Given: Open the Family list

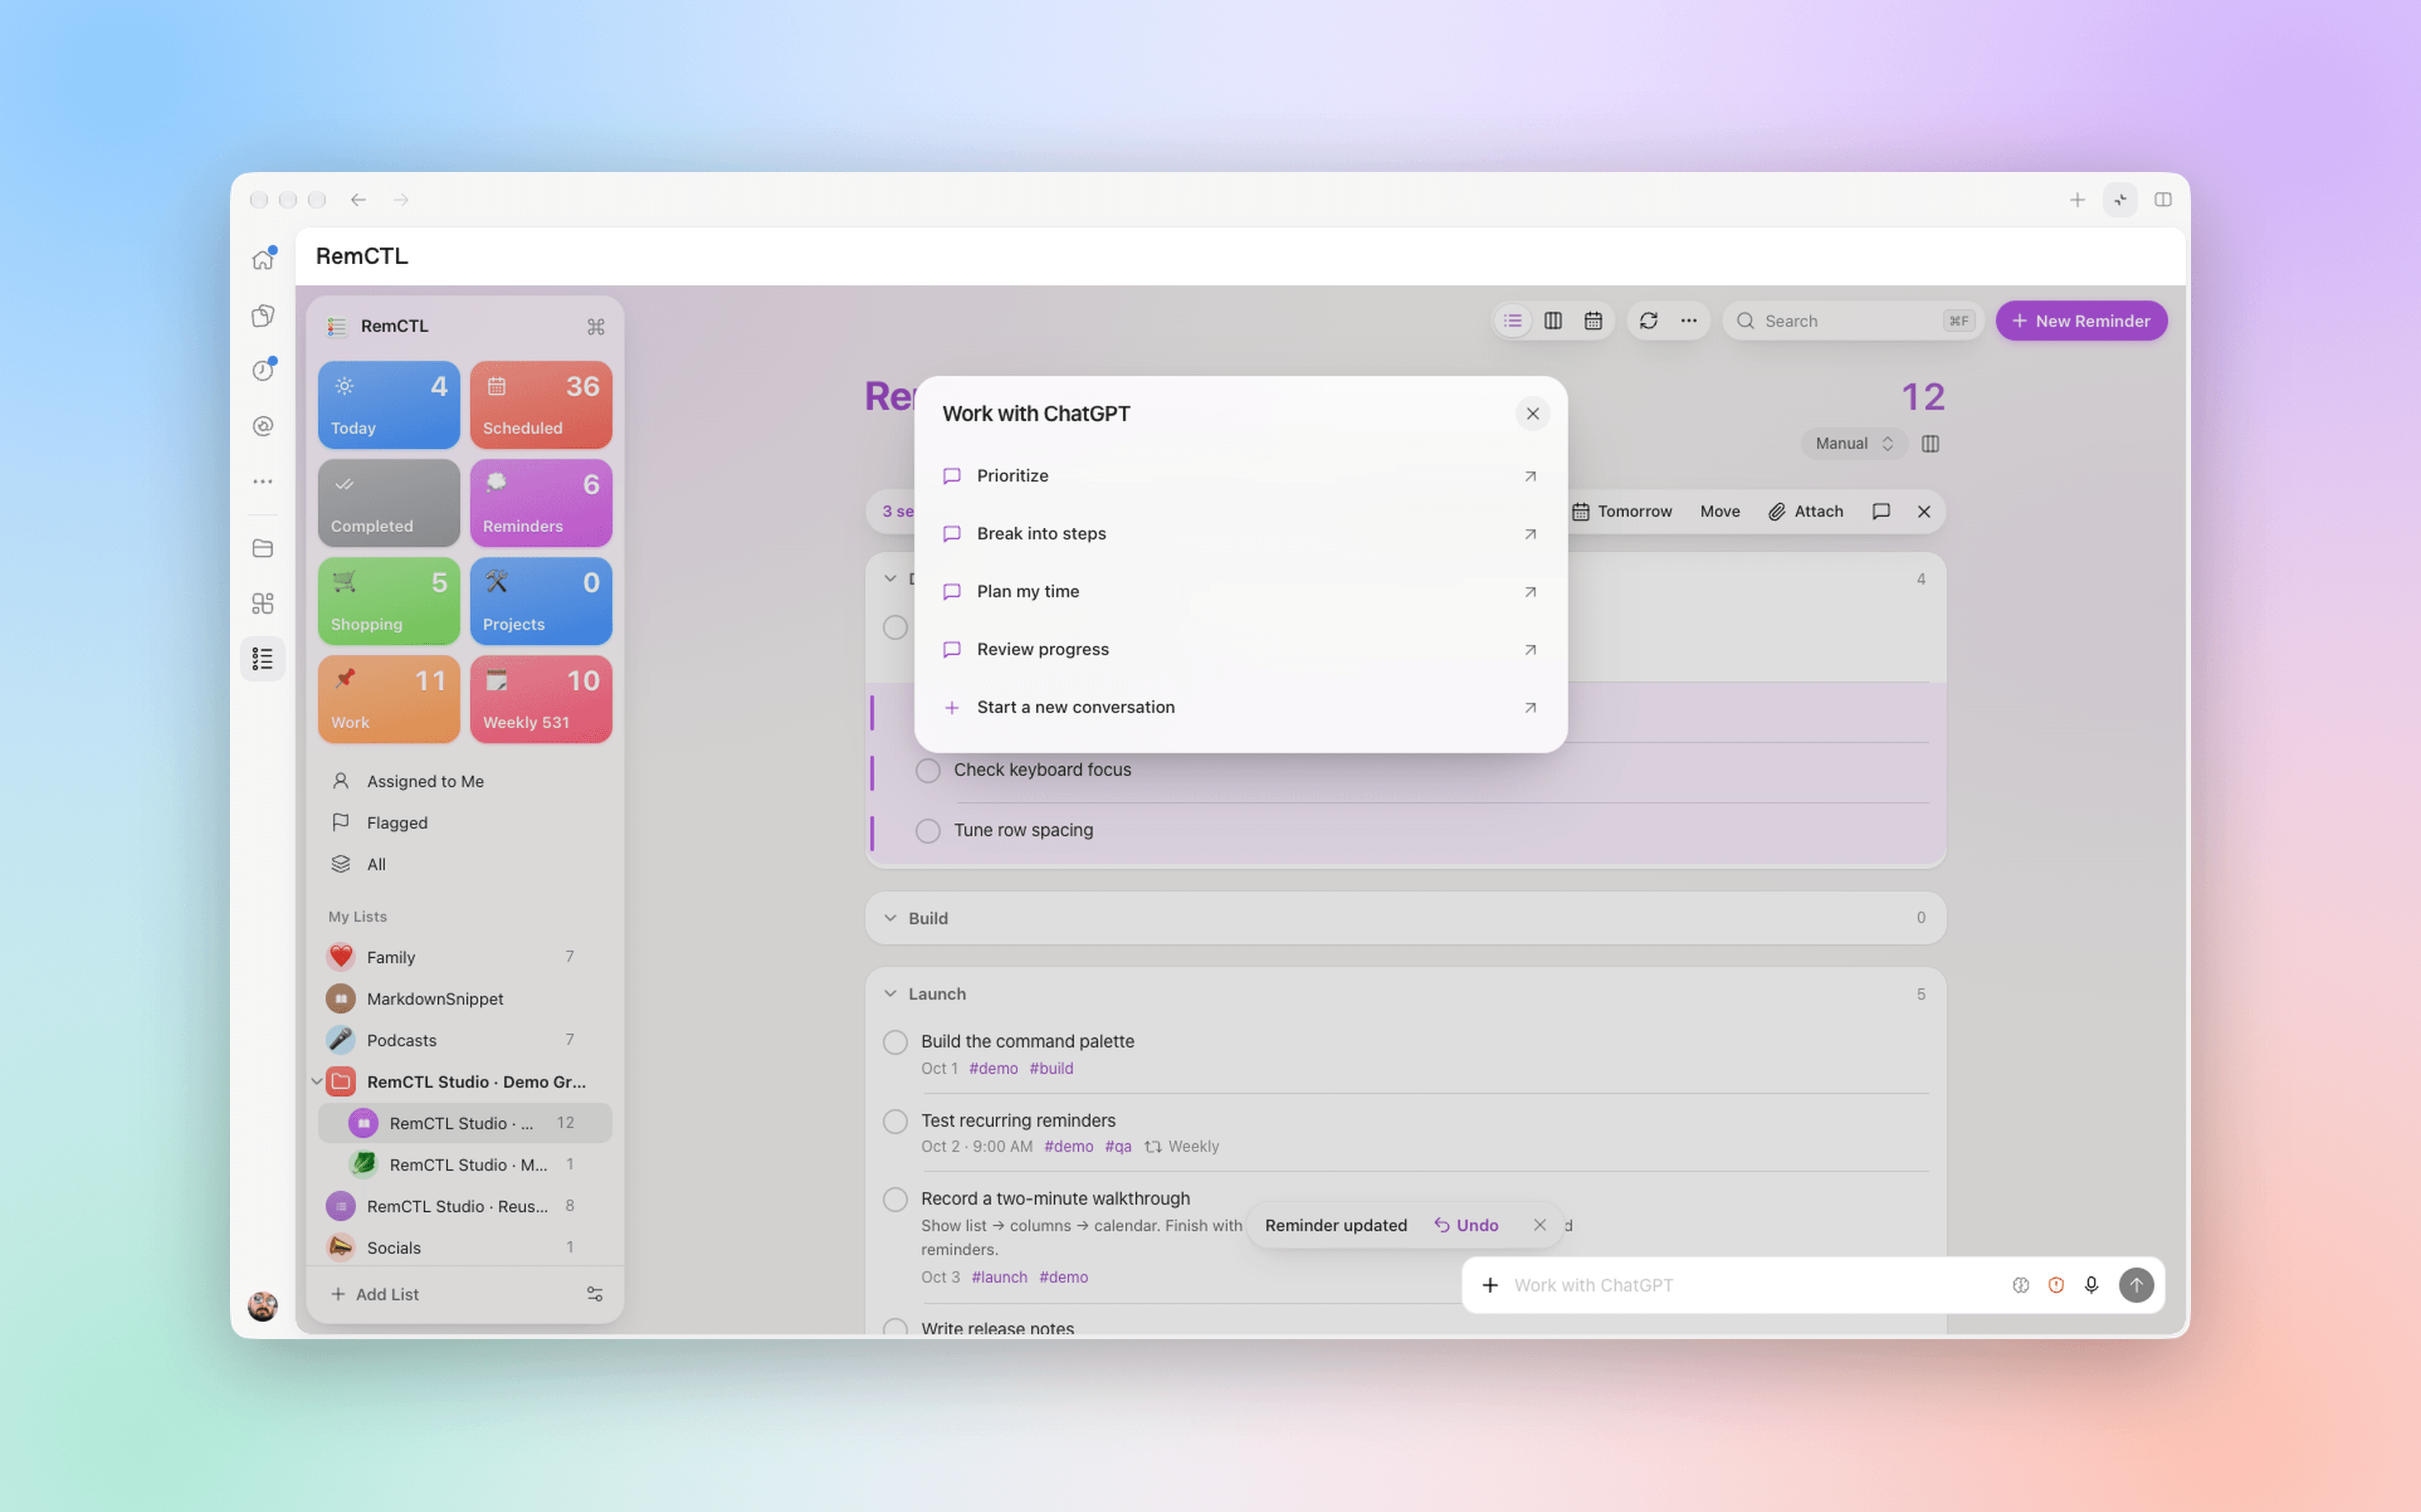Looking at the screenshot, I should (465, 957).
